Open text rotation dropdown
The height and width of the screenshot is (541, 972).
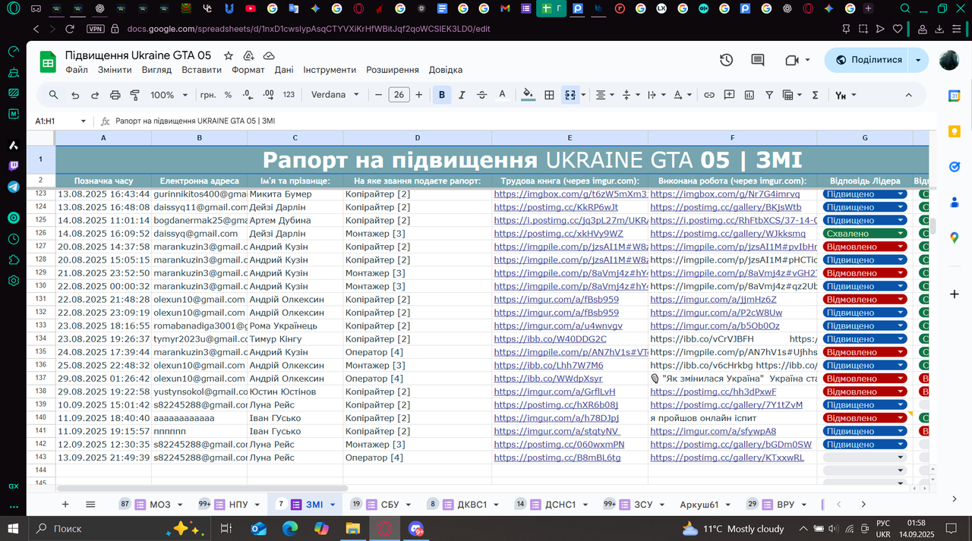[681, 95]
